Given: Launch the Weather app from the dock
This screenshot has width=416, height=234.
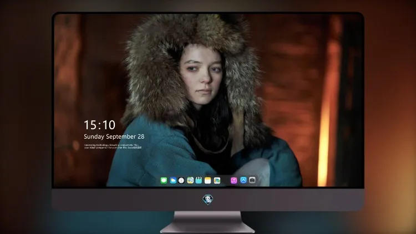Looking at the screenshot, I should [173, 180].
